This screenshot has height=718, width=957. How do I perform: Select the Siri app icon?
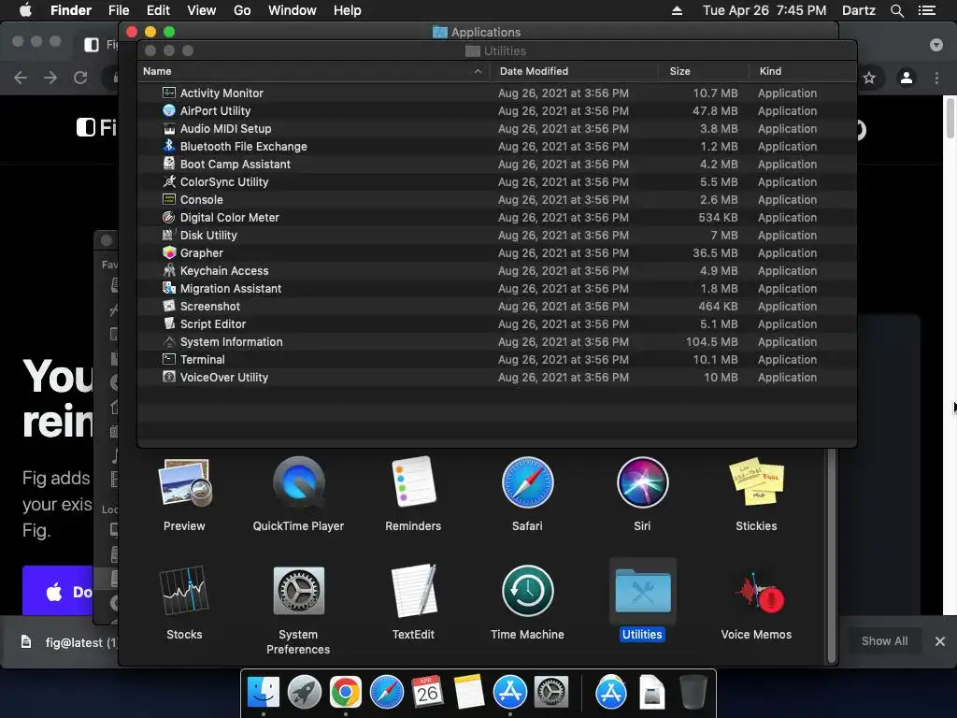tap(642, 482)
